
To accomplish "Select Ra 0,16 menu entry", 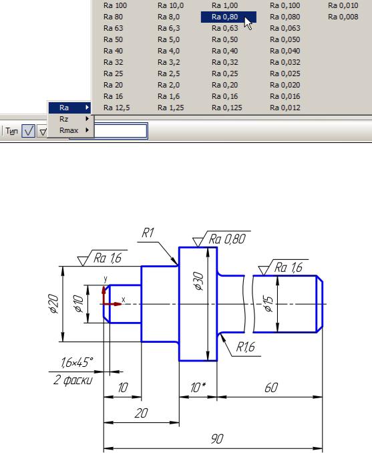I will click(x=224, y=96).
